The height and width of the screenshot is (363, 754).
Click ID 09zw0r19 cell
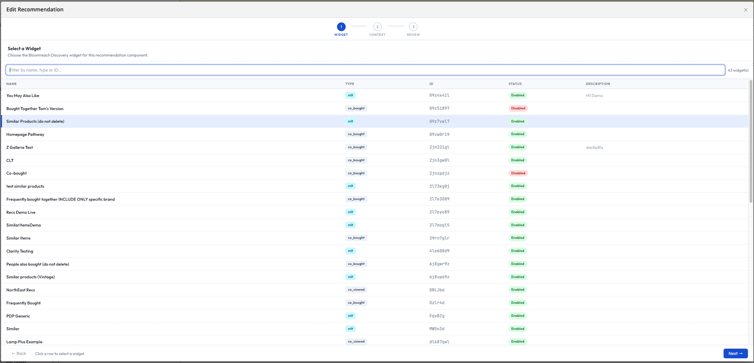(x=439, y=134)
